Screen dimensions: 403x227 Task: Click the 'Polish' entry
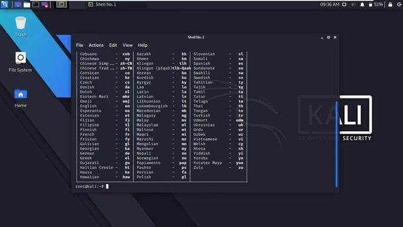(x=144, y=177)
